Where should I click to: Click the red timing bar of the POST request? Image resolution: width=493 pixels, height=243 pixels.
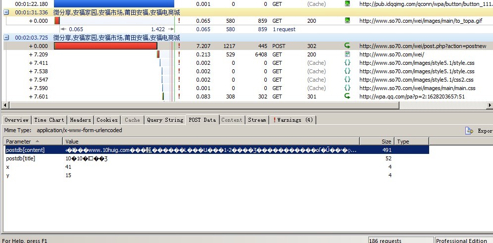click(105, 46)
